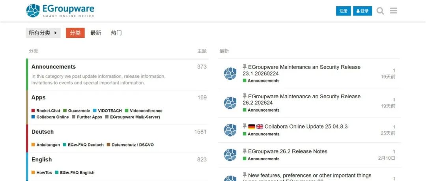Click topic count 169 for Apps
426x181 pixels.
(202, 97)
